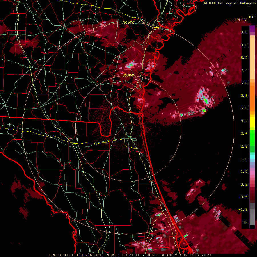
Task: Click the 3.4 value on the color scale
Action: (244, 134)
